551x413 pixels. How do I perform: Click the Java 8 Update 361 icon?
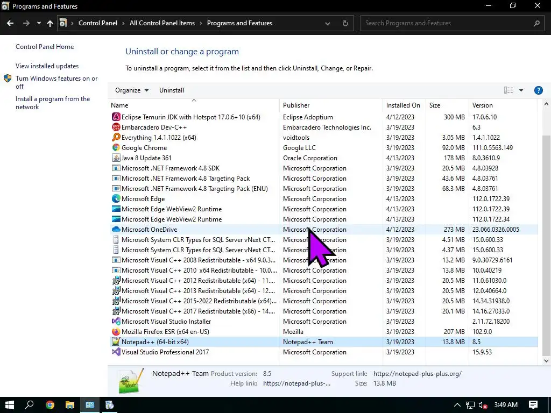coord(116,158)
